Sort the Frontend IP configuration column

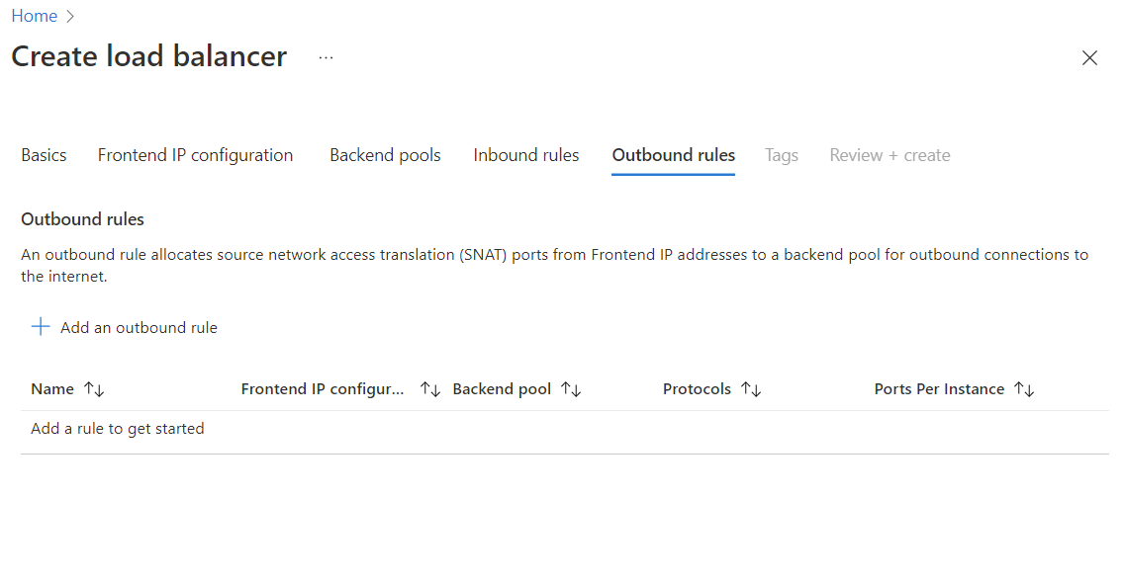tap(430, 388)
